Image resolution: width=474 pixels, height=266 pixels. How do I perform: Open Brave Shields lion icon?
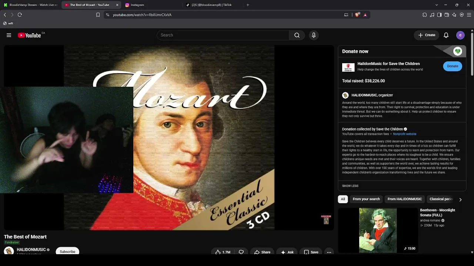click(357, 15)
